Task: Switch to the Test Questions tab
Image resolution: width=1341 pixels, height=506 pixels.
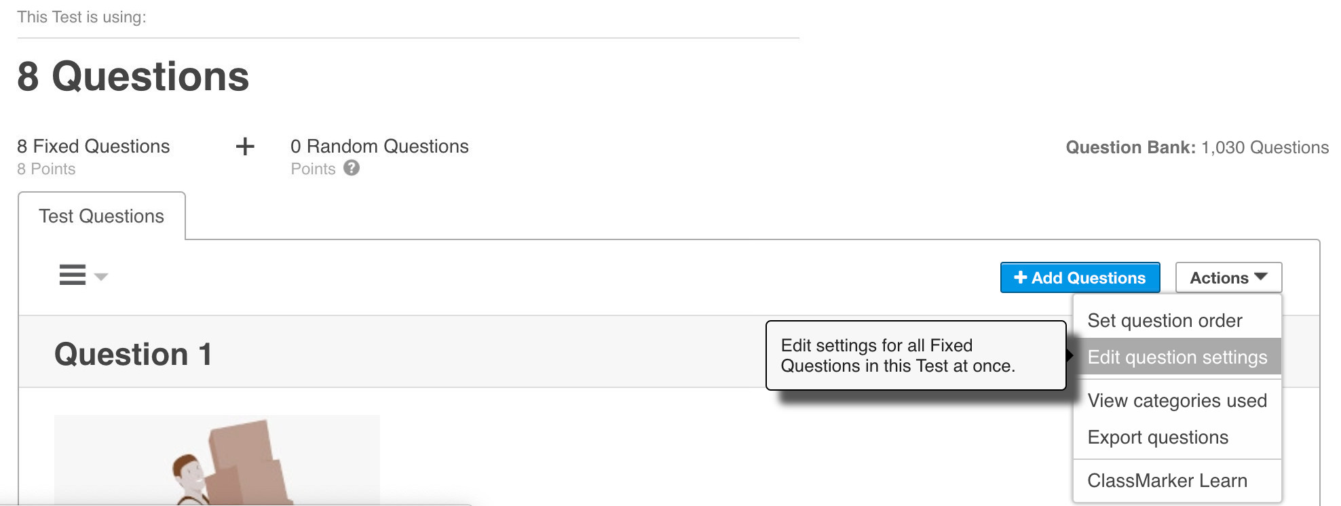Action: (x=102, y=216)
